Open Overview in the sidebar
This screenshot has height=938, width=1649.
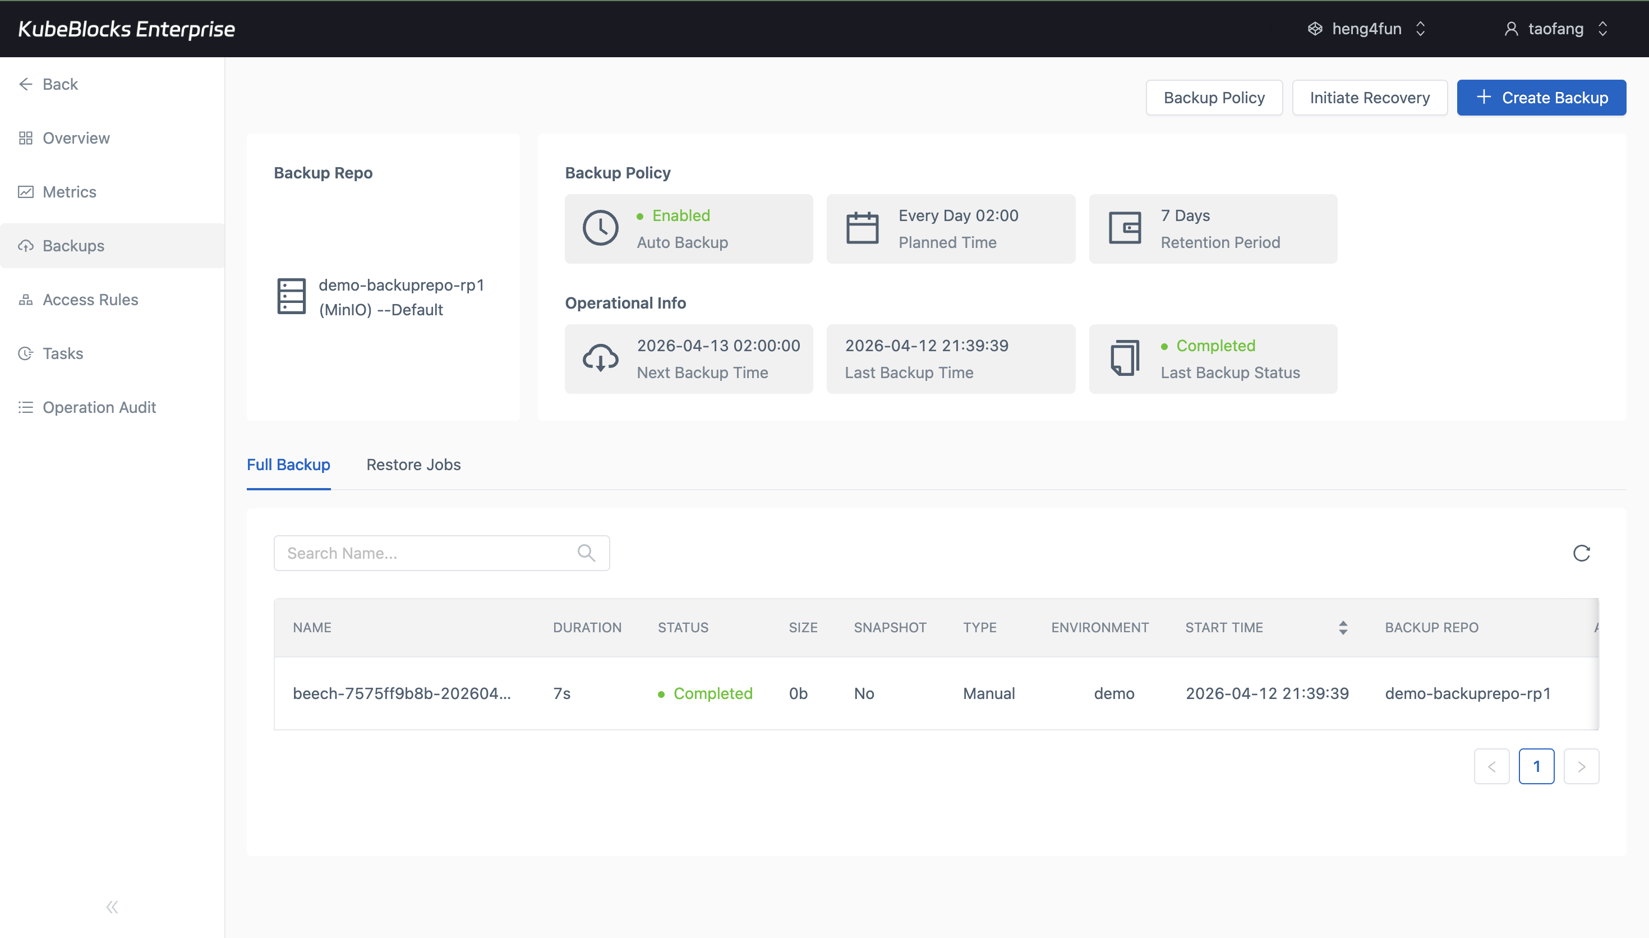(112, 138)
